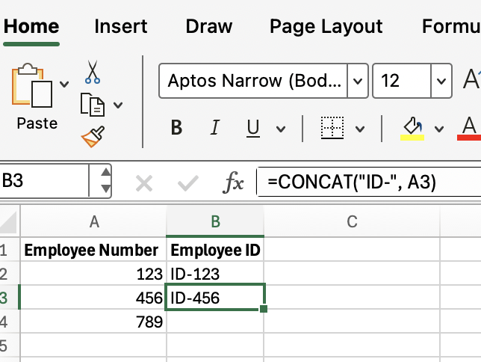Activate the Format Painter brush
This screenshot has height=362, width=481.
[93, 136]
